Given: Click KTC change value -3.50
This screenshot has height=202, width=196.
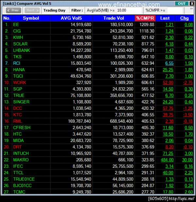Looking at the screenshot, I should pos(188,115).
